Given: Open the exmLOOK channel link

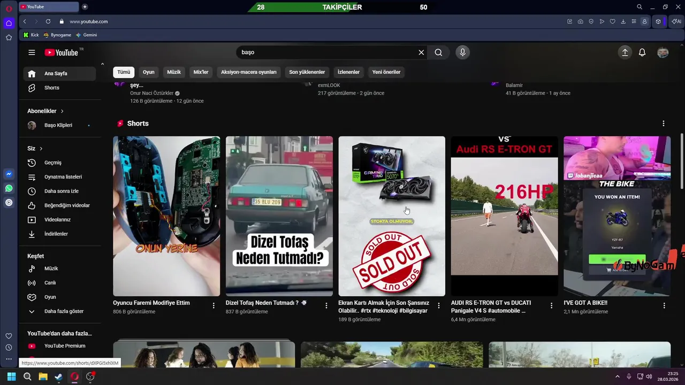Looking at the screenshot, I should tap(329, 85).
